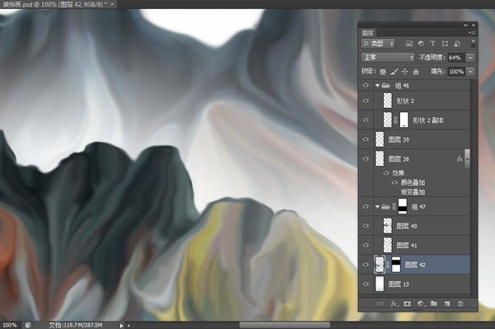Click the type layer filter icon
Viewport: 495px width, 329px height.
[x=433, y=44]
